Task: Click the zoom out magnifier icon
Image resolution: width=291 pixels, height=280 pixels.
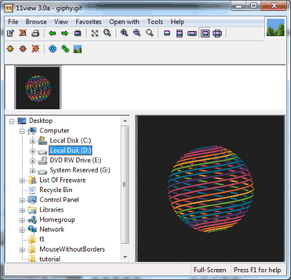Action: click(x=136, y=33)
